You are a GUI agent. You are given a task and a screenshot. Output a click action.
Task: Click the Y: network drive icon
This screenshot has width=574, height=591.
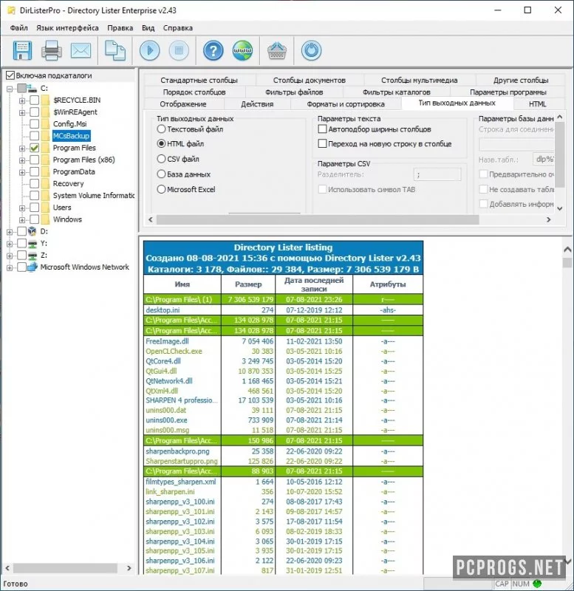32,244
